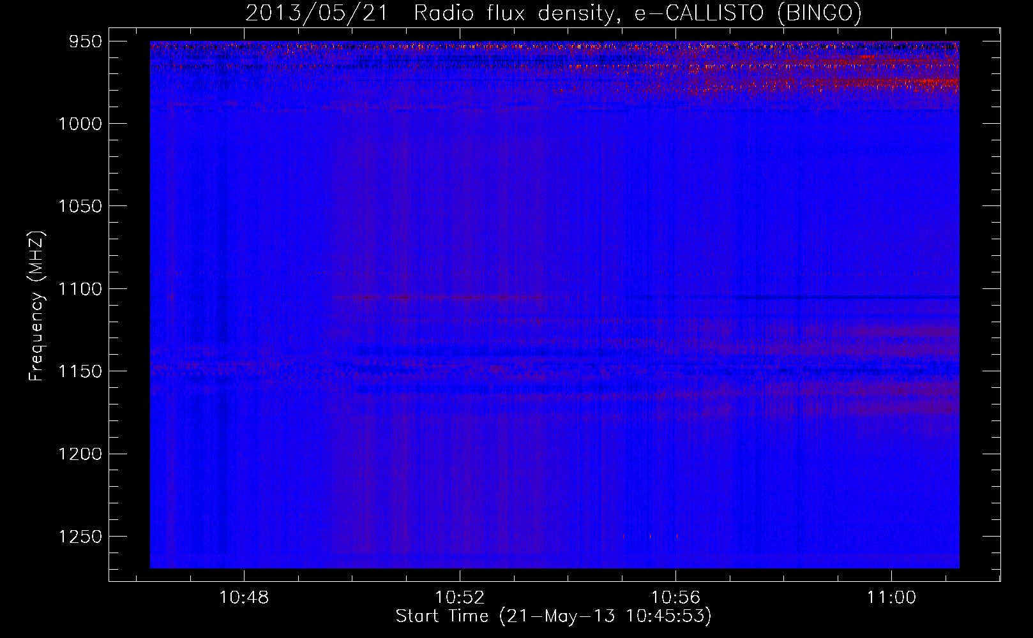Click the 950 frequency tick label
The height and width of the screenshot is (638, 1033).
[86, 41]
